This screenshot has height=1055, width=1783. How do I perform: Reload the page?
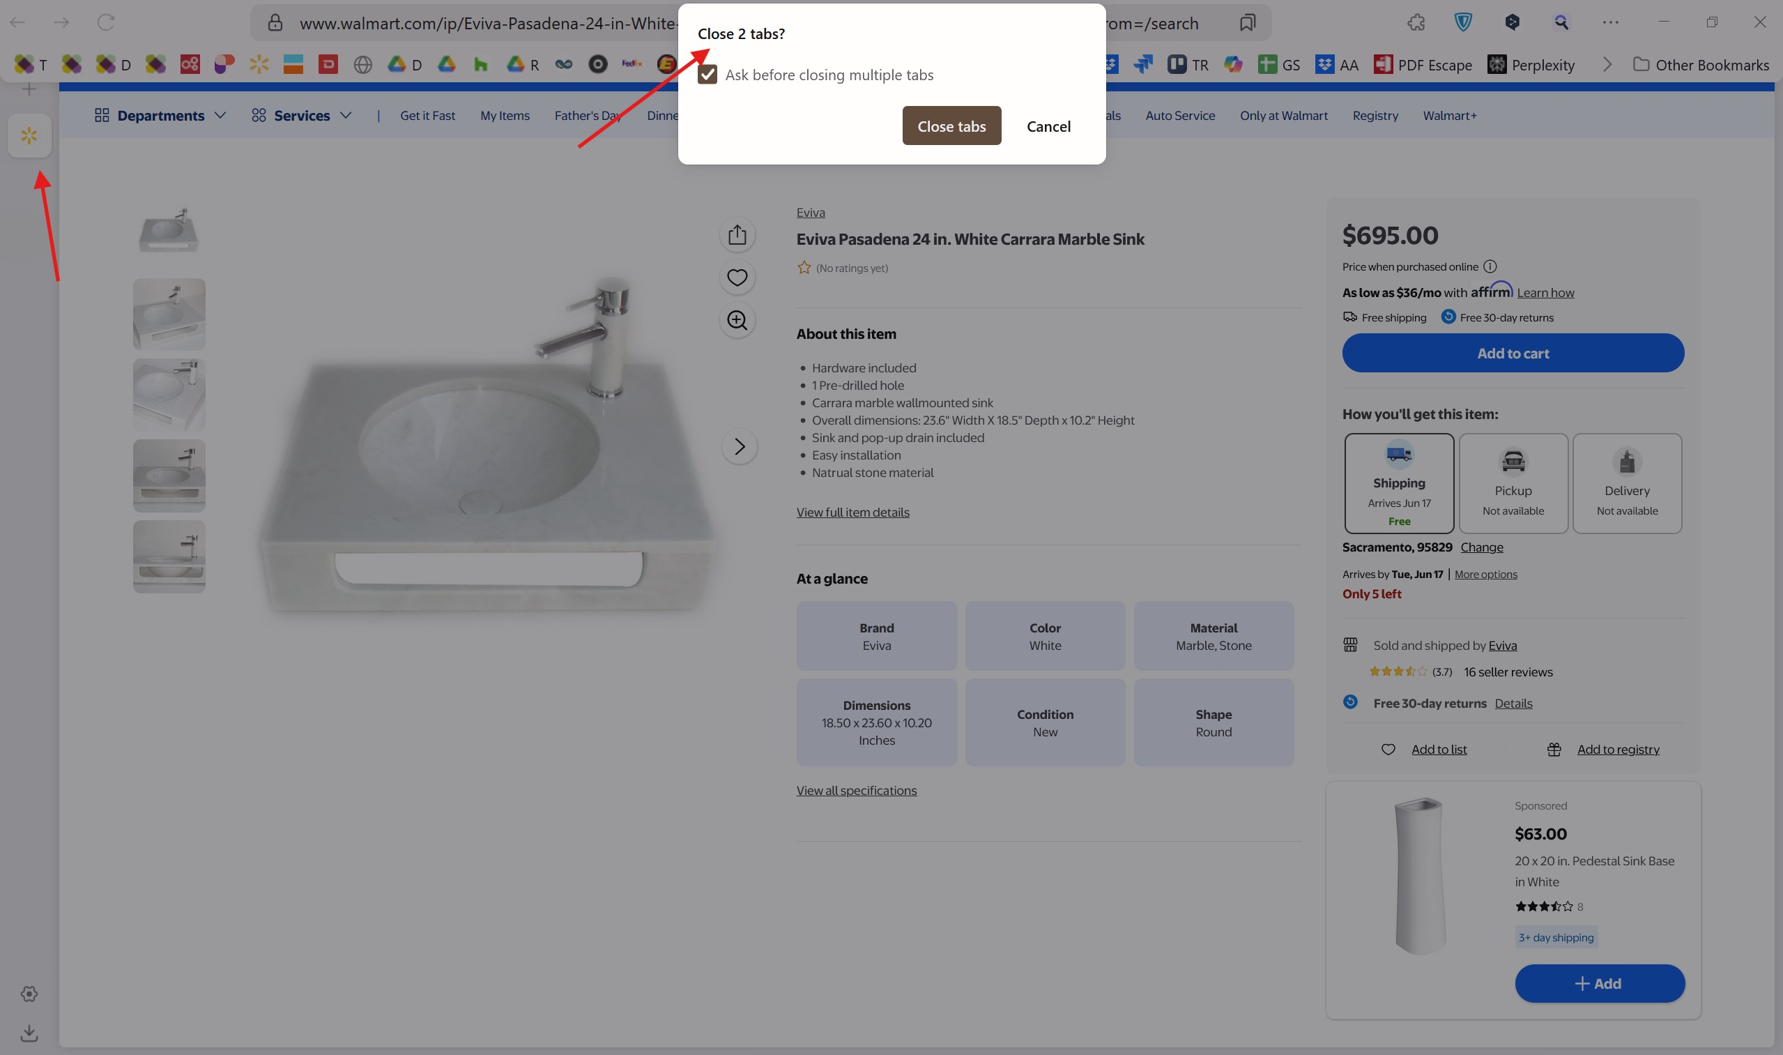[x=106, y=22]
